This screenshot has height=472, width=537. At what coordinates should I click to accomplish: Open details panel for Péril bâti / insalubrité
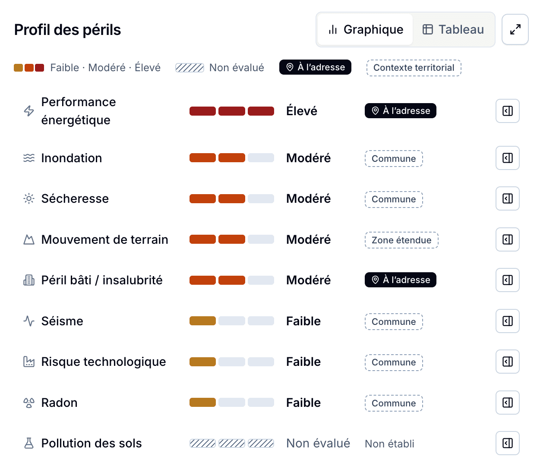[507, 280]
